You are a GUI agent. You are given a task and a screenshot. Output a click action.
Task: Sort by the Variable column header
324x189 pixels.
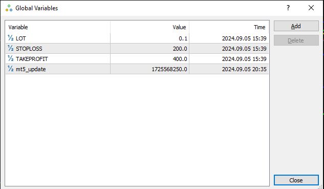pos(58,27)
